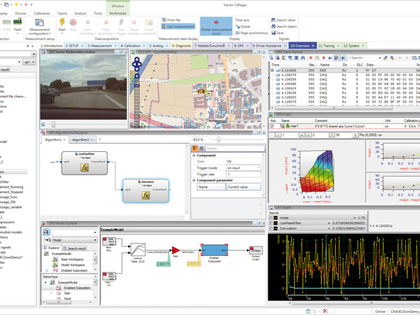Click the Fire trigger icon
420x315 pixels.
coord(121,23)
